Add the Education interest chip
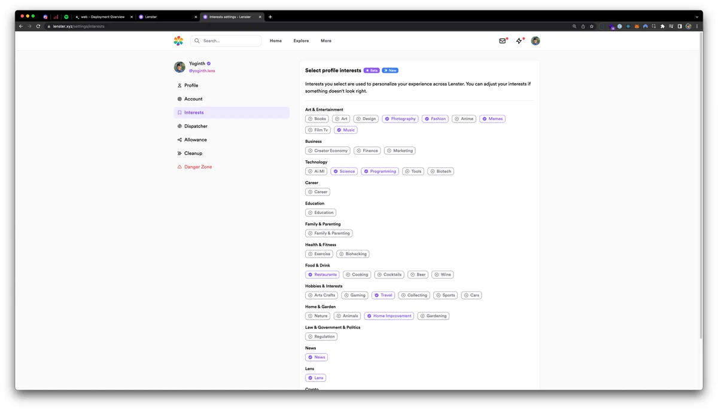Screen dimensions: 718x410 321,213
